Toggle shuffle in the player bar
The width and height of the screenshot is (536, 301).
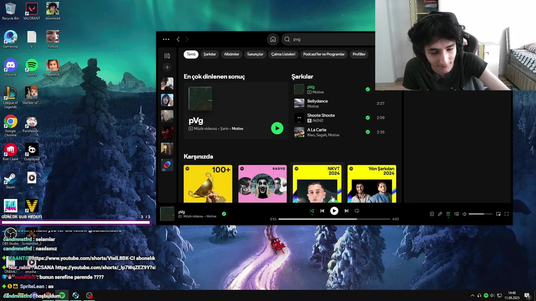pos(312,211)
